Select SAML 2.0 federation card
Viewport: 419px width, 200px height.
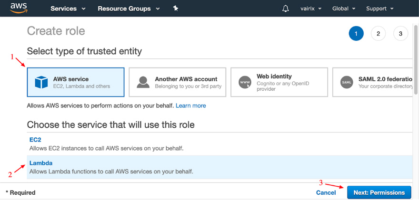[372, 82]
